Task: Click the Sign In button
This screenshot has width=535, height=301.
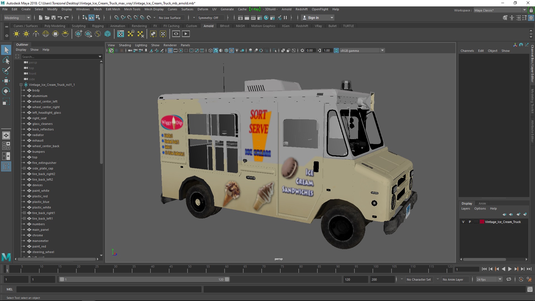Action: tap(318, 18)
